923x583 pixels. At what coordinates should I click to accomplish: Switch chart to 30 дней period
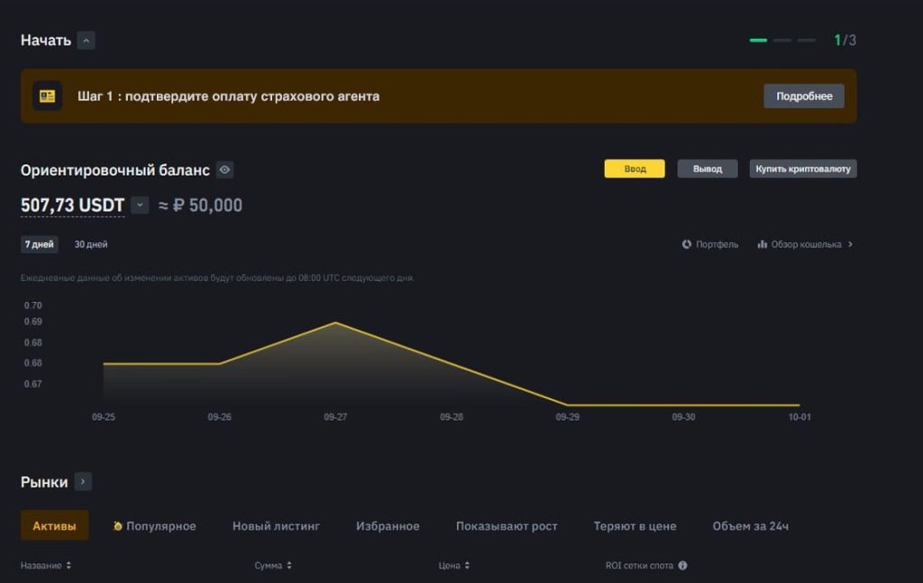pos(91,244)
